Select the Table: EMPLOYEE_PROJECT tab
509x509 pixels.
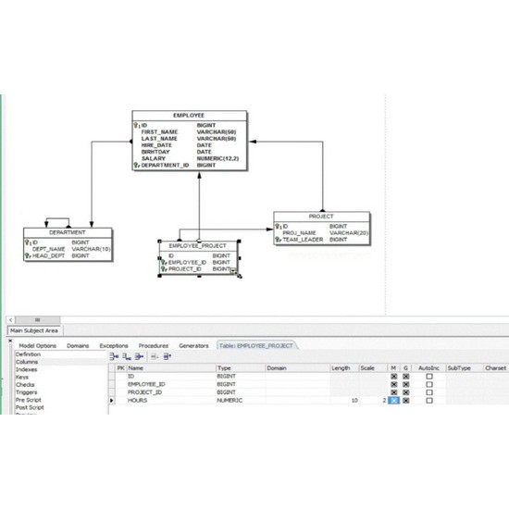click(256, 346)
